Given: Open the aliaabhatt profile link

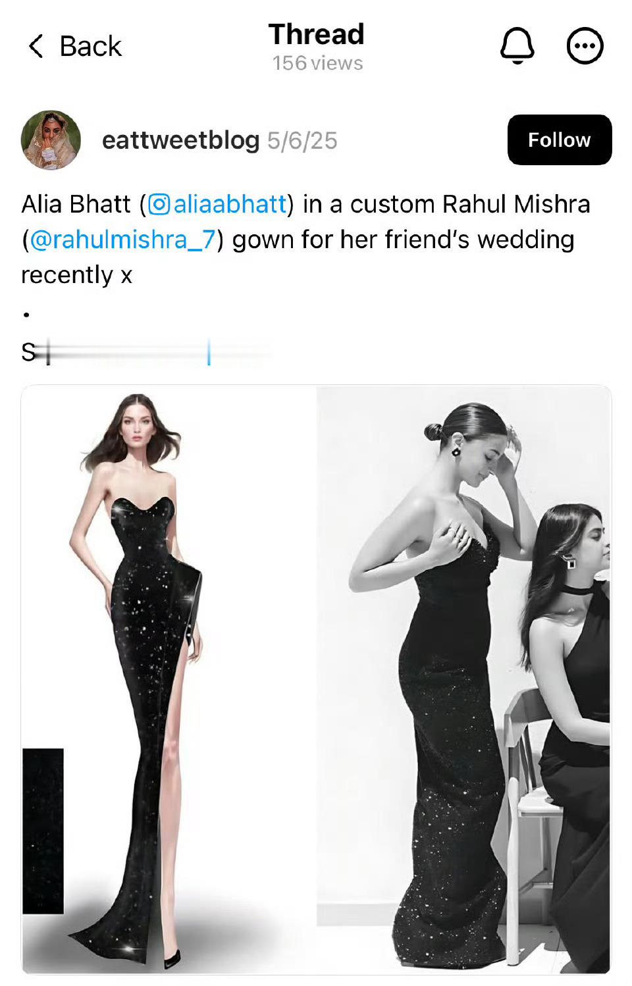Looking at the screenshot, I should (x=230, y=204).
